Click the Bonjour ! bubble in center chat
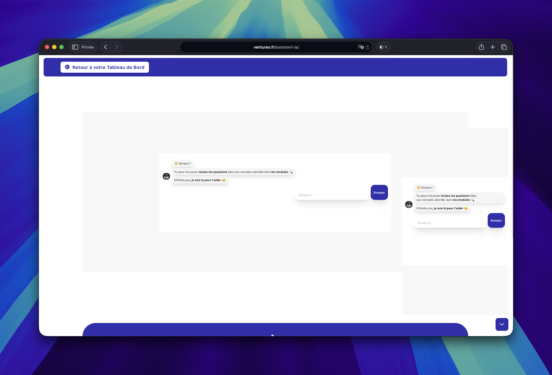Screen dimensions: 552x375 coord(183,164)
